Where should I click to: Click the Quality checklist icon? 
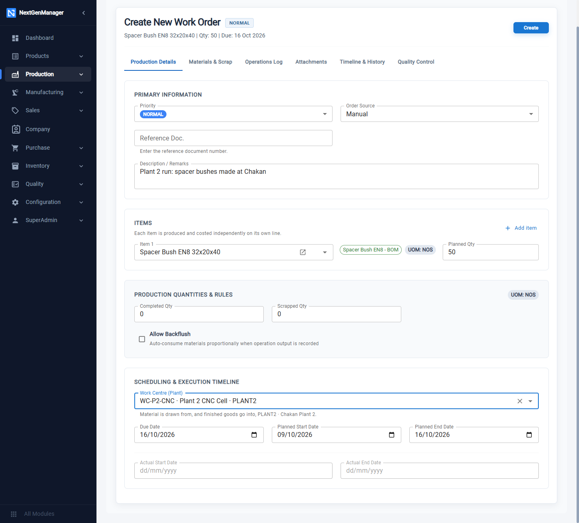pyautogui.click(x=15, y=184)
